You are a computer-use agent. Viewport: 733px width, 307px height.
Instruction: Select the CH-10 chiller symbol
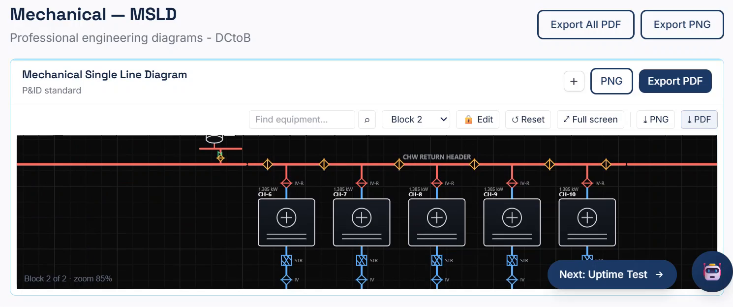[587, 222]
